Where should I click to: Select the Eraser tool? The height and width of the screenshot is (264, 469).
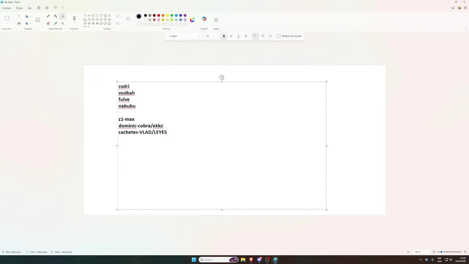pyautogui.click(x=48, y=23)
